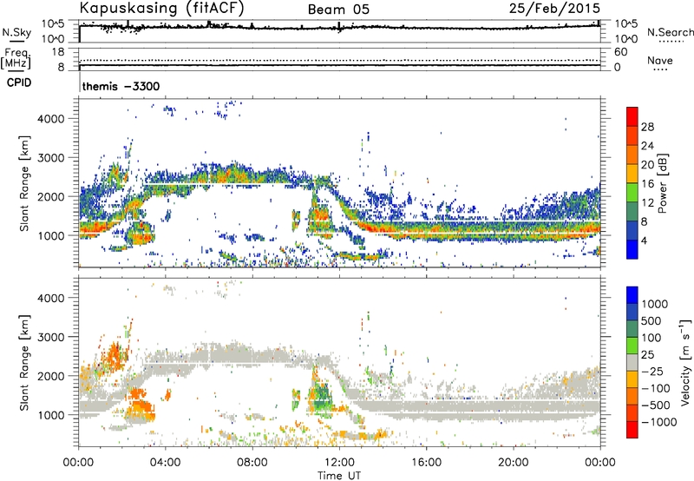Click the "CPID" row label
This screenshot has width=694, height=481.
pyautogui.click(x=19, y=82)
